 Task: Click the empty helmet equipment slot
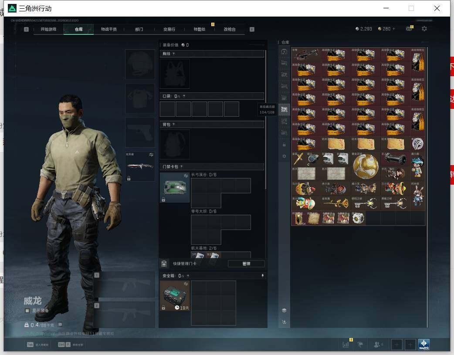coord(140,64)
